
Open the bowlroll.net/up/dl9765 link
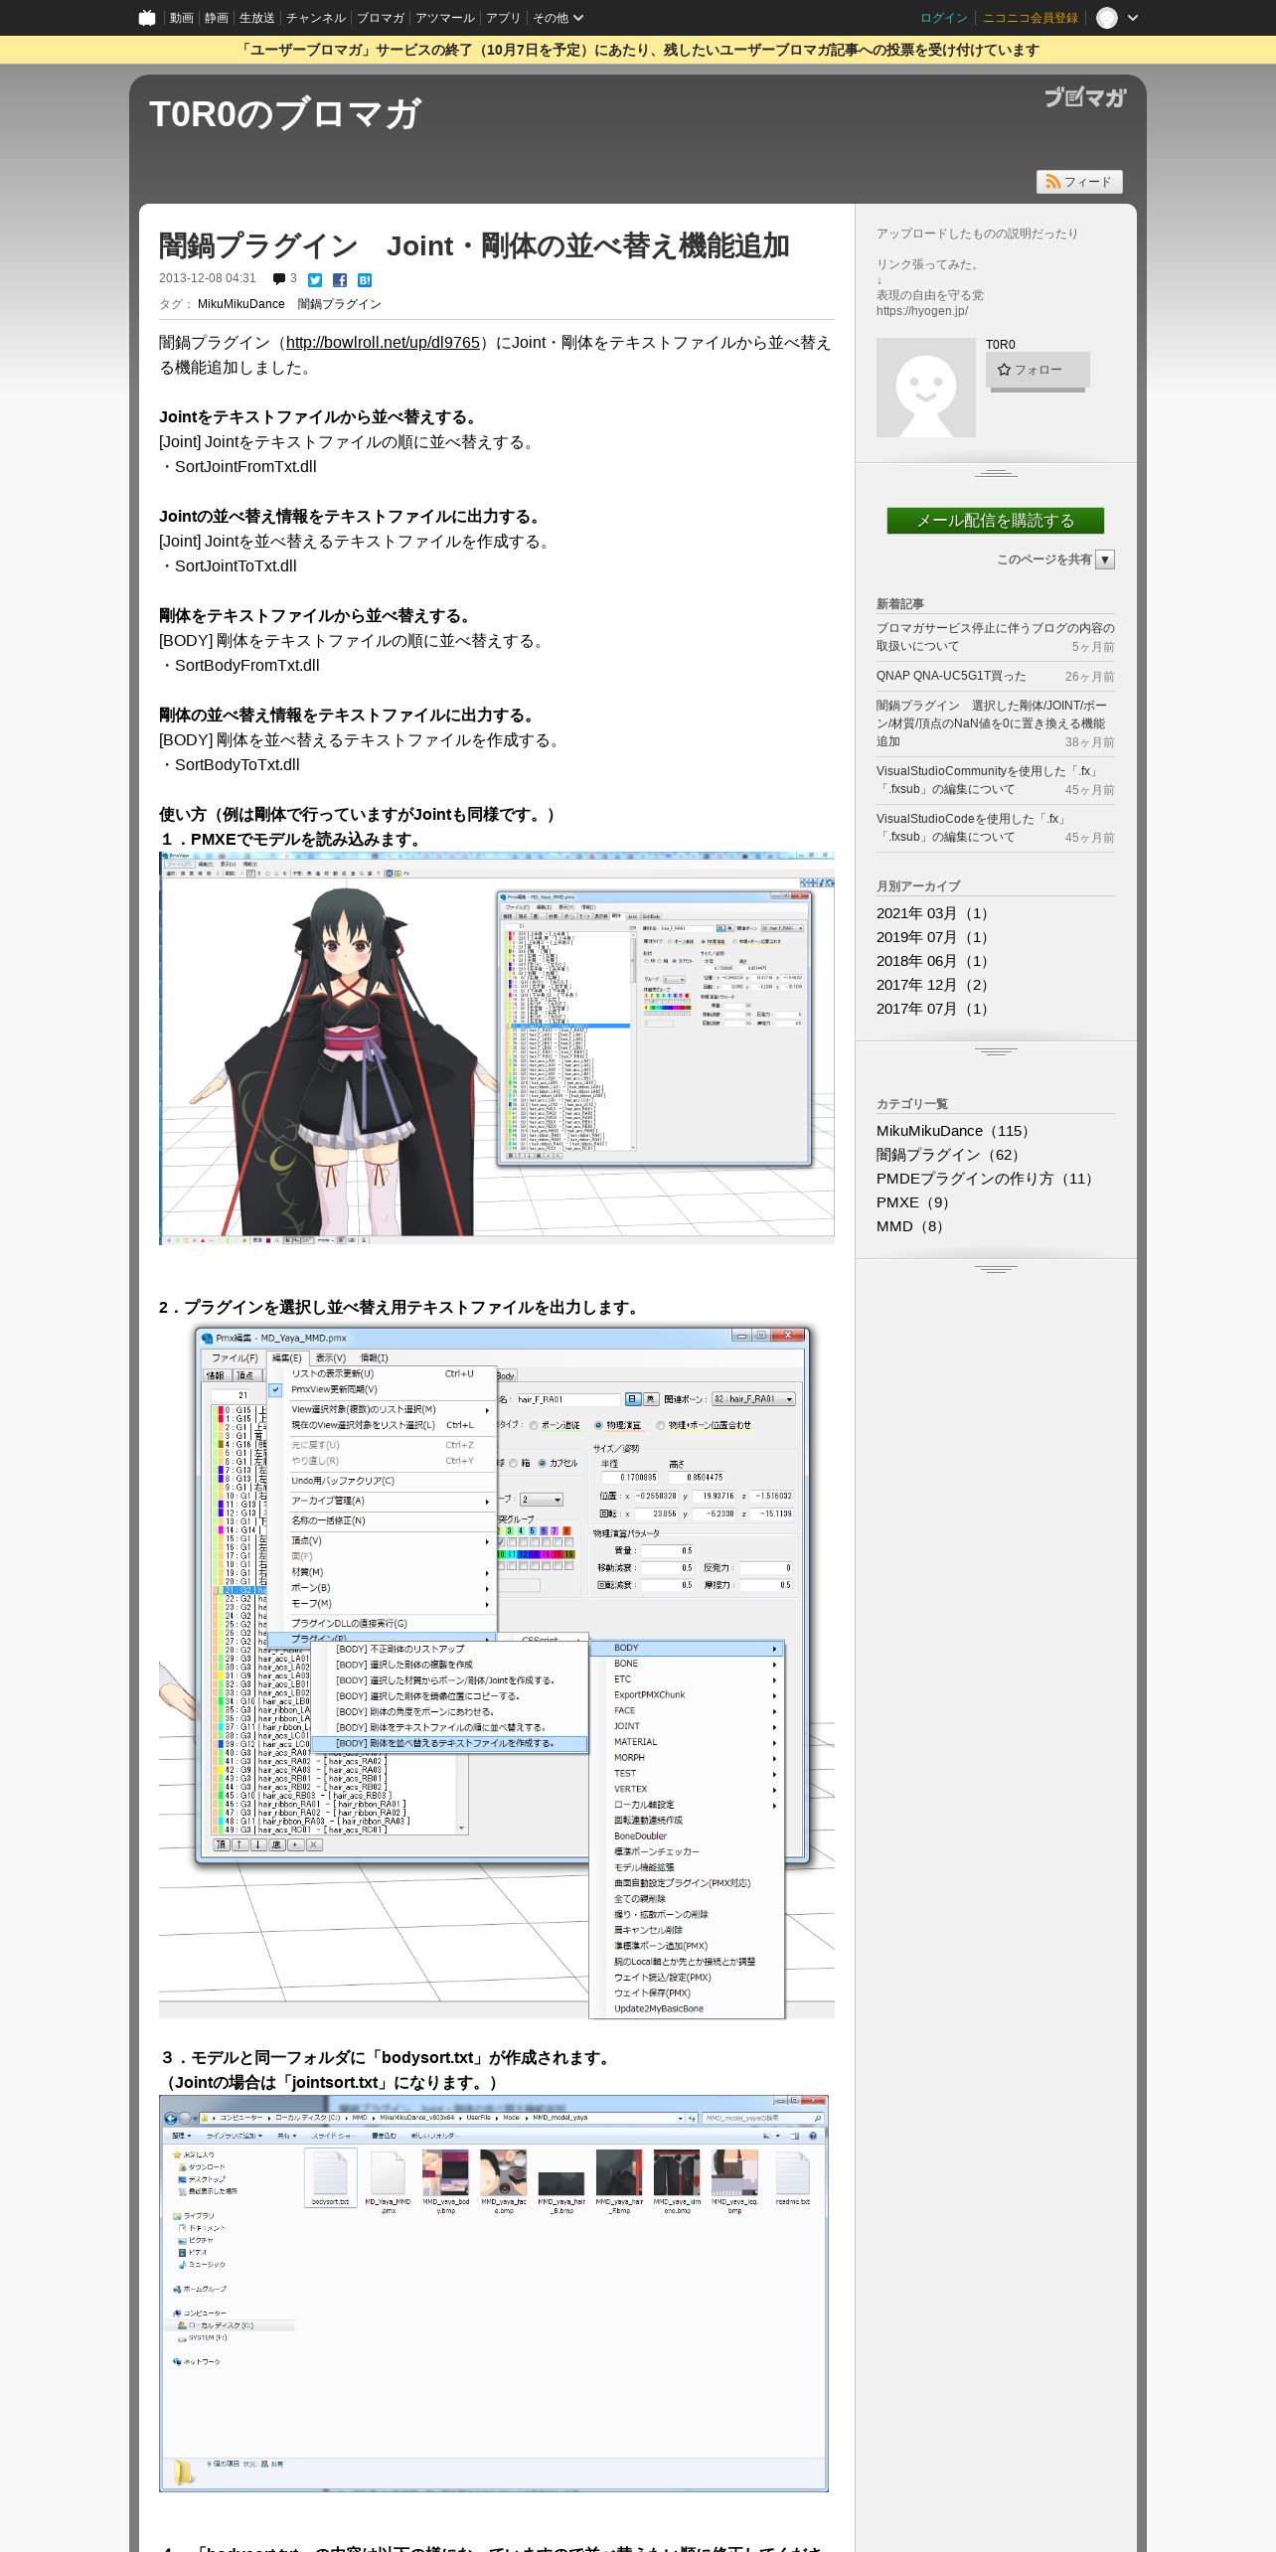(383, 342)
